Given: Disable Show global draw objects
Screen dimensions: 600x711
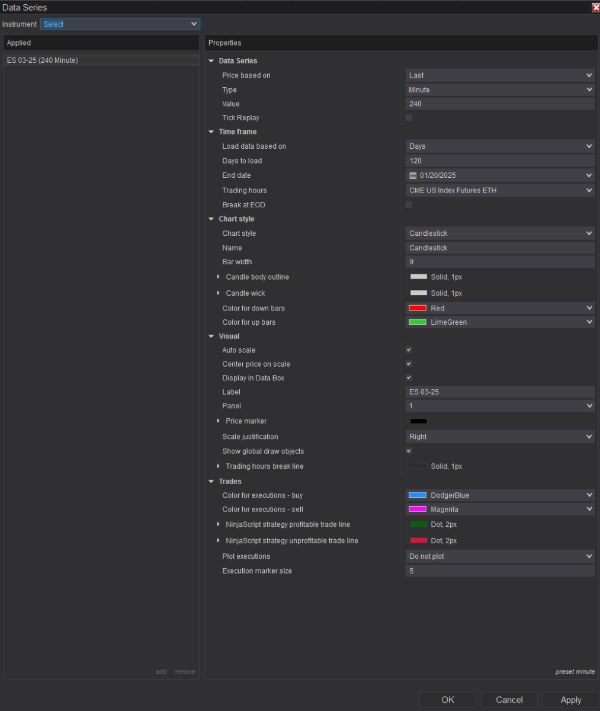Looking at the screenshot, I should click(409, 451).
